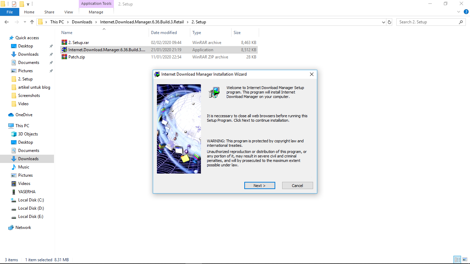Open the Screenshots folder in sidebar
The width and height of the screenshot is (470, 264).
[x=29, y=96]
